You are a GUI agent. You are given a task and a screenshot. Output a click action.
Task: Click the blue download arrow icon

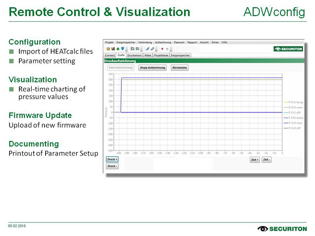(x=122, y=48)
